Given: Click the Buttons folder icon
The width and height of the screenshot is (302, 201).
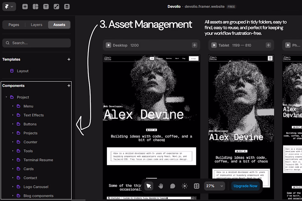Looking at the screenshot, I should coord(18,124).
